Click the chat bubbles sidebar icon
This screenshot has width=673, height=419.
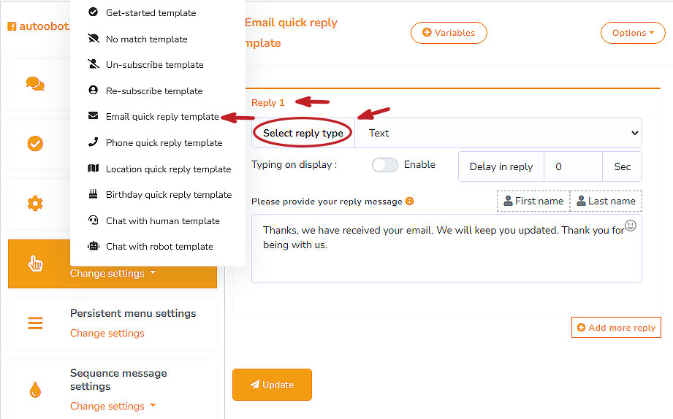(x=35, y=84)
